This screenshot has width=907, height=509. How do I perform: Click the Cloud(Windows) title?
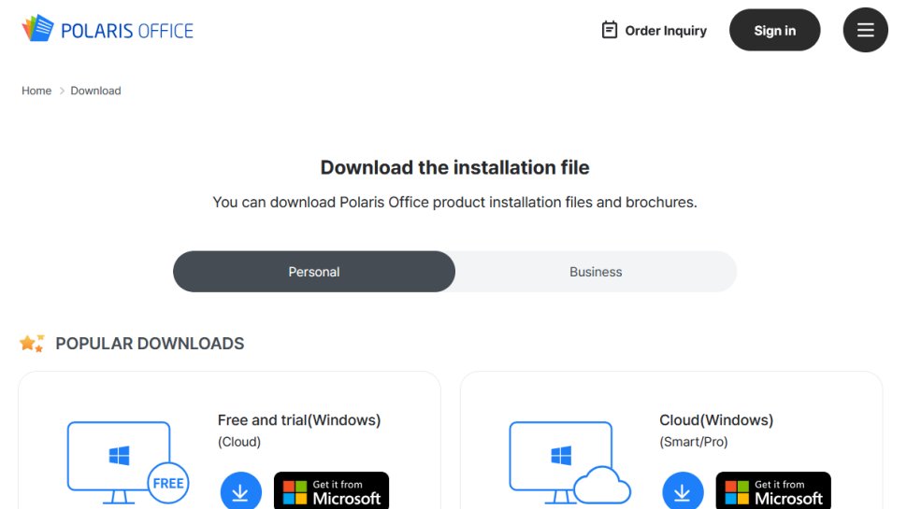pos(716,420)
